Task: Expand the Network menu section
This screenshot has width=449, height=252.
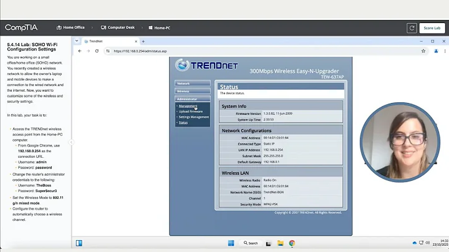Action: point(193,84)
